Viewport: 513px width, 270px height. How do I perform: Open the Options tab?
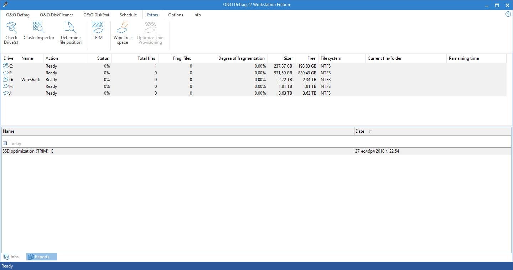176,15
